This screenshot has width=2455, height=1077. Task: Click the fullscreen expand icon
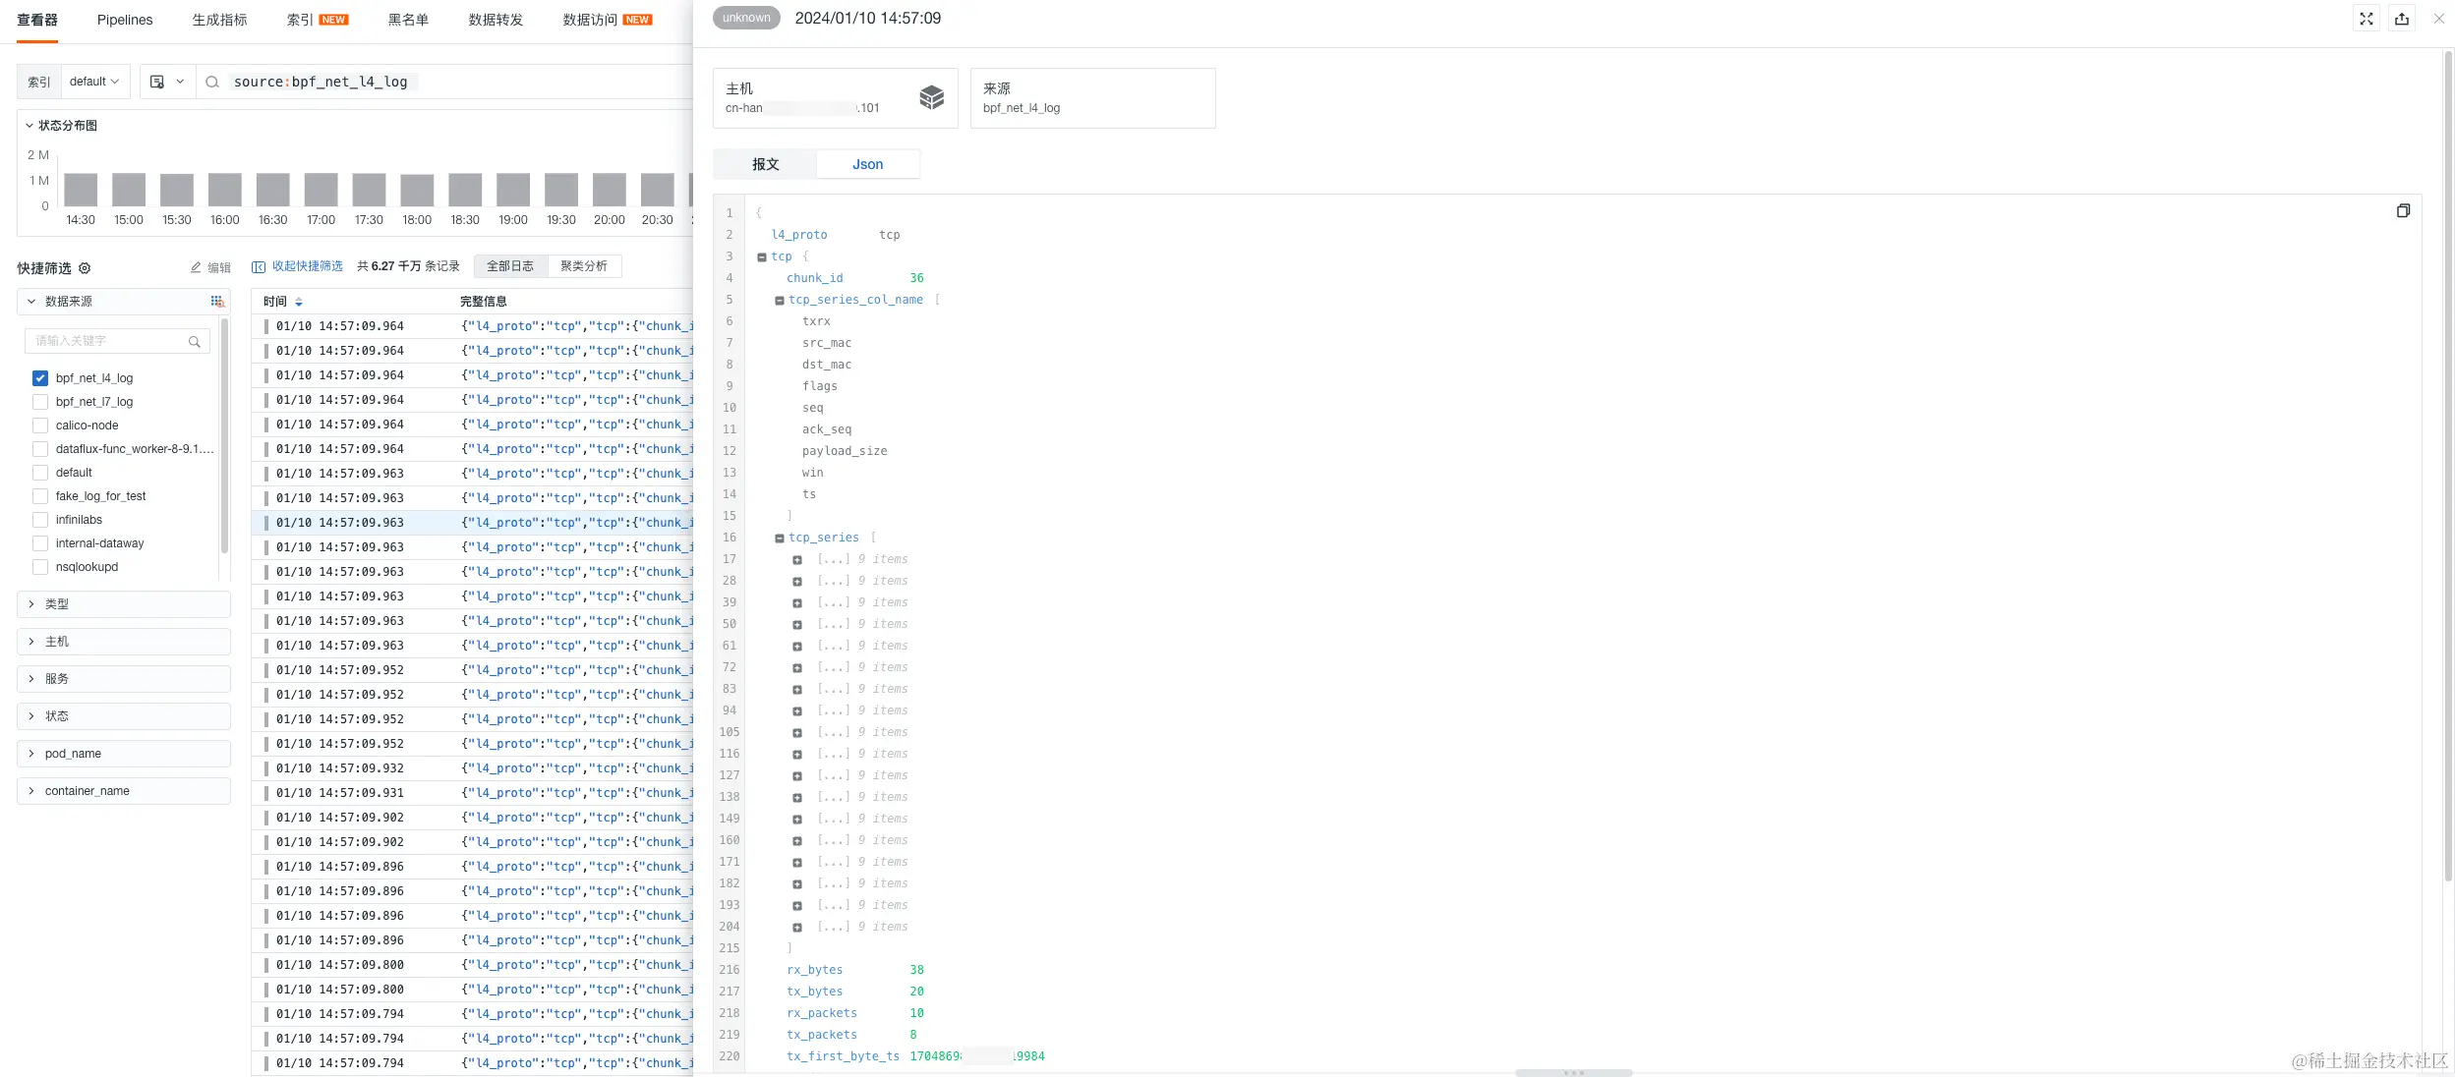[x=2367, y=19]
